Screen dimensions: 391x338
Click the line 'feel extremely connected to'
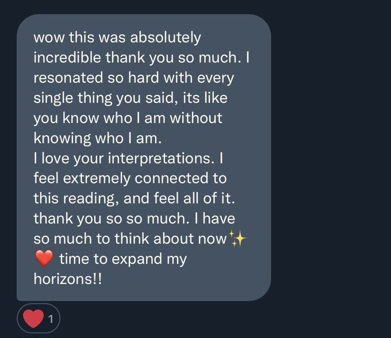pos(130,178)
